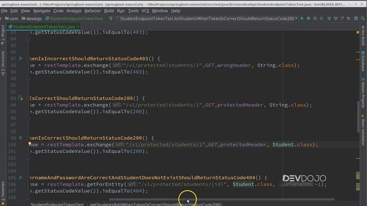Open the Window menu
Screen dimensions: 367x206
160,11
